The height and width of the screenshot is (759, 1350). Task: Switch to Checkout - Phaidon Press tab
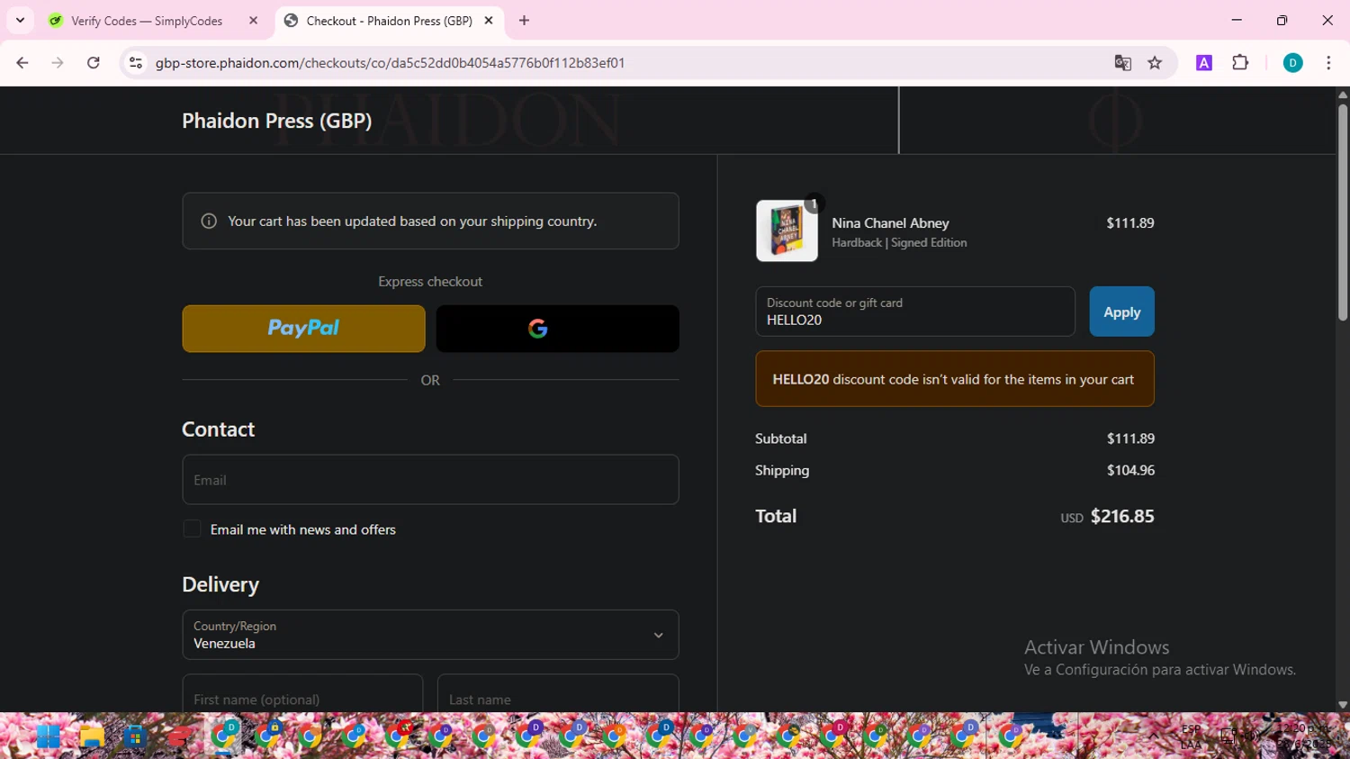pos(389,21)
